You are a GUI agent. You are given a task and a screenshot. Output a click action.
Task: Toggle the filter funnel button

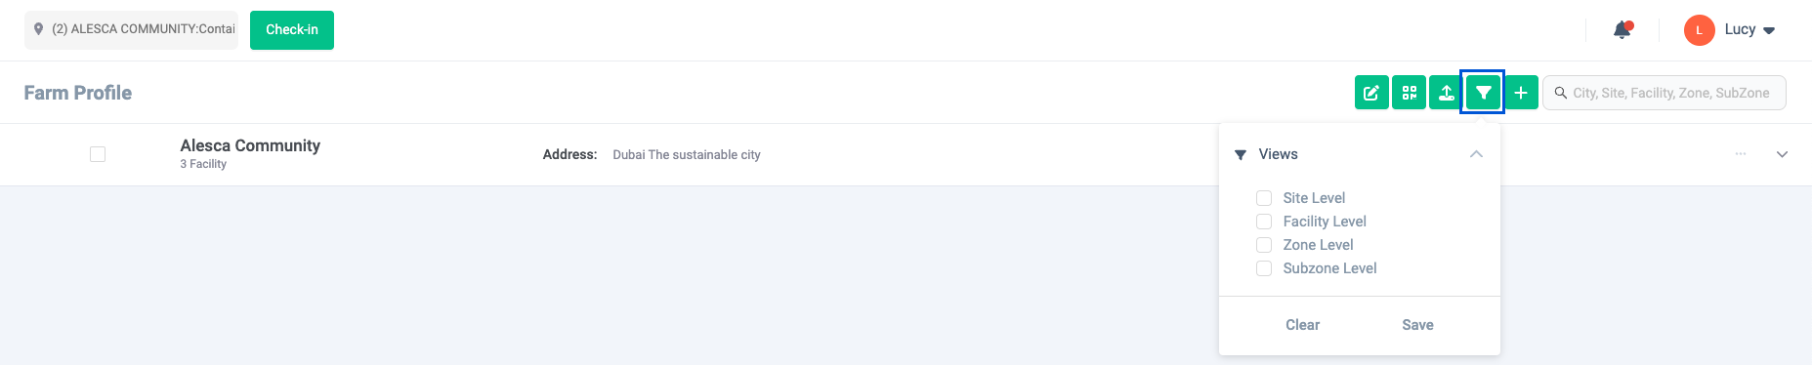coord(1483,93)
